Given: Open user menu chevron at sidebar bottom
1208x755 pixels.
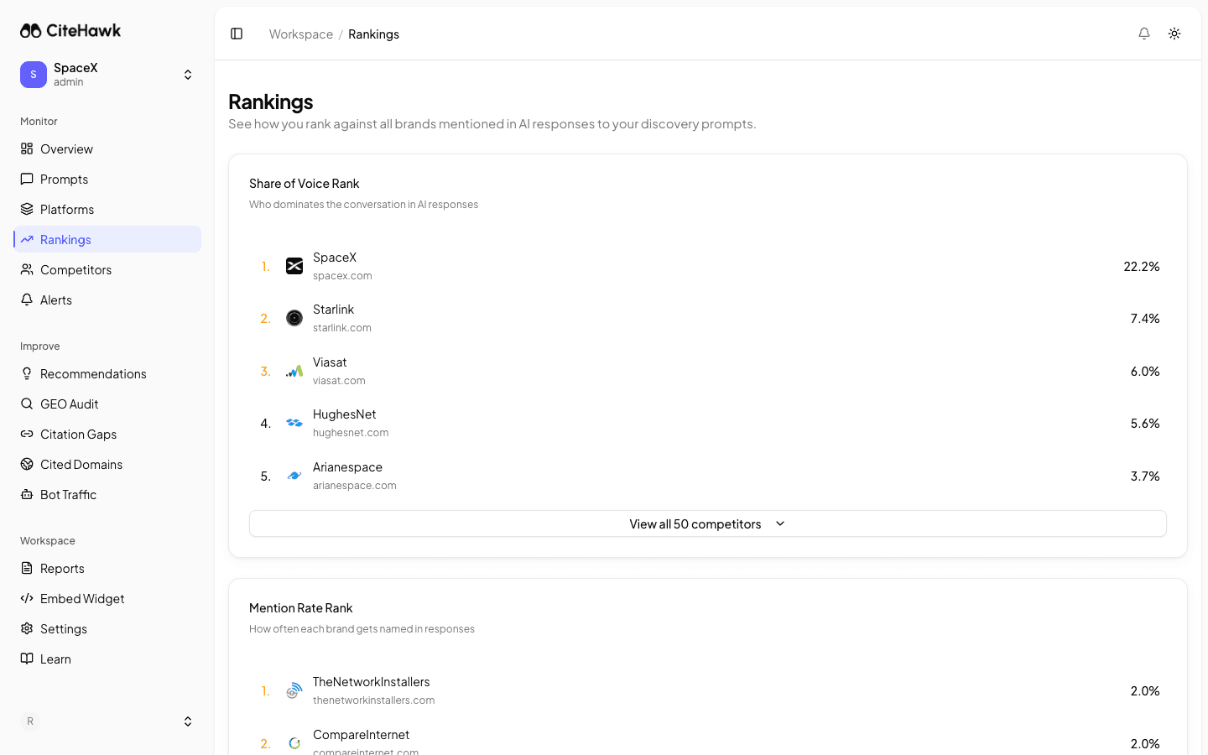Looking at the screenshot, I should (188, 721).
